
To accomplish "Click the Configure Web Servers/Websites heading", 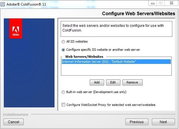I will point(138,14).
